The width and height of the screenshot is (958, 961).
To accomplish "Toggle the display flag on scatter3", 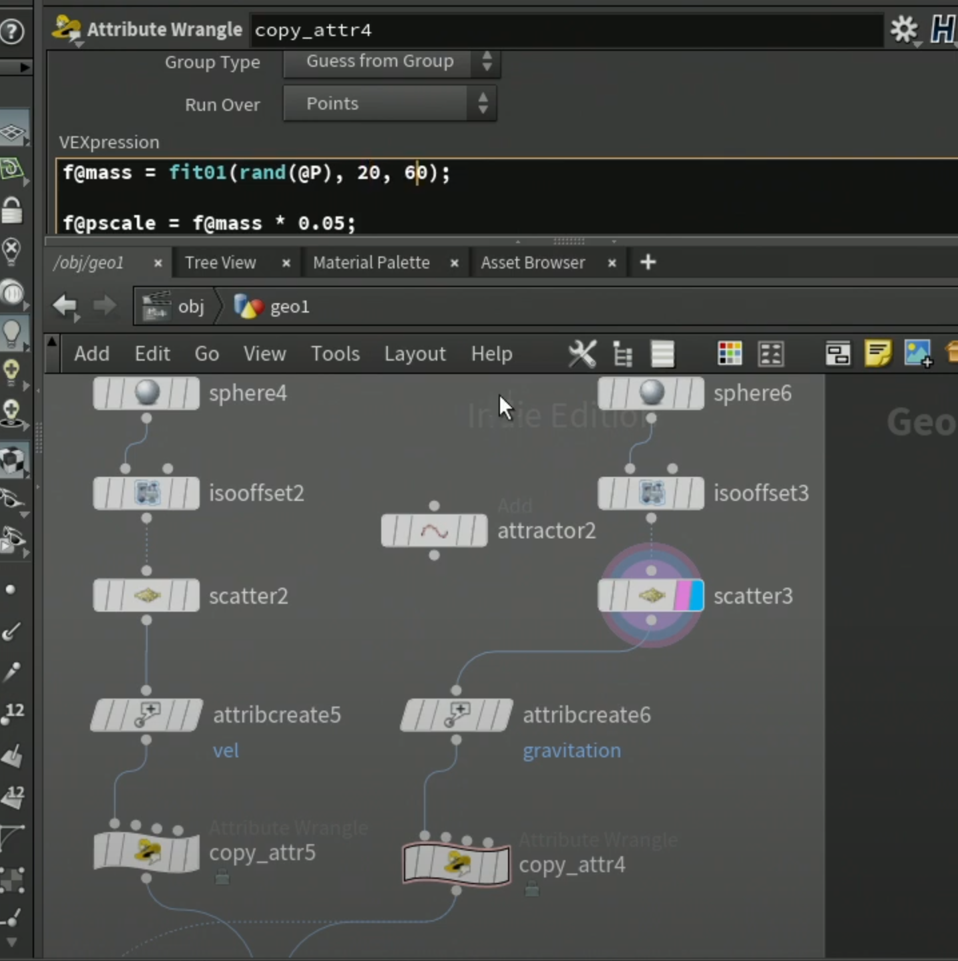I will coord(697,596).
